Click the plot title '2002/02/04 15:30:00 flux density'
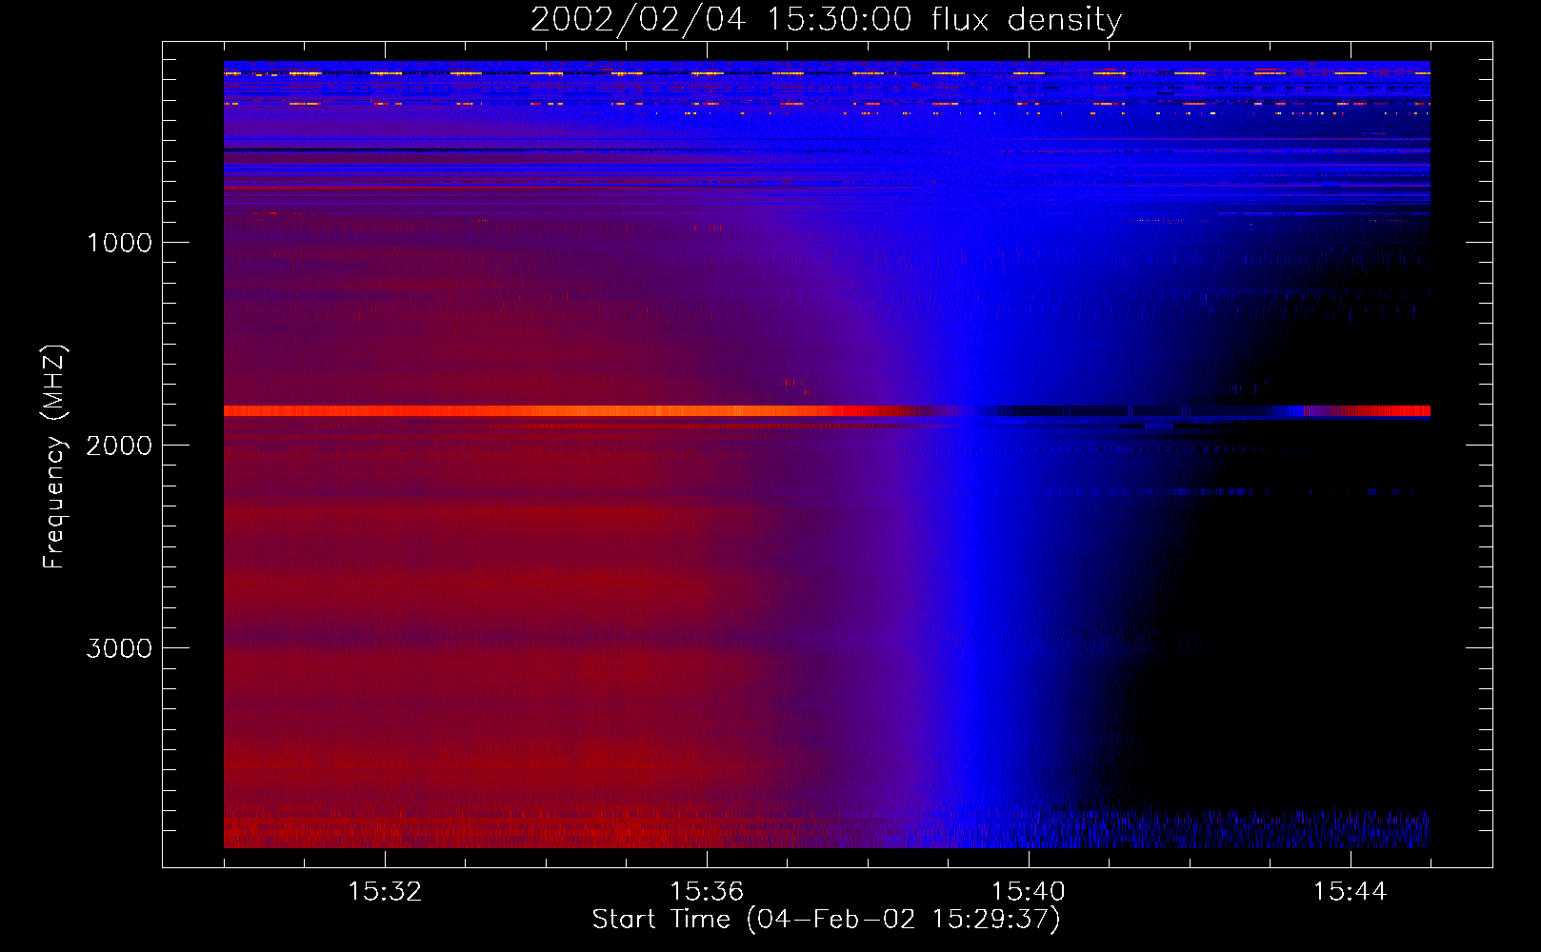 pyautogui.click(x=826, y=19)
